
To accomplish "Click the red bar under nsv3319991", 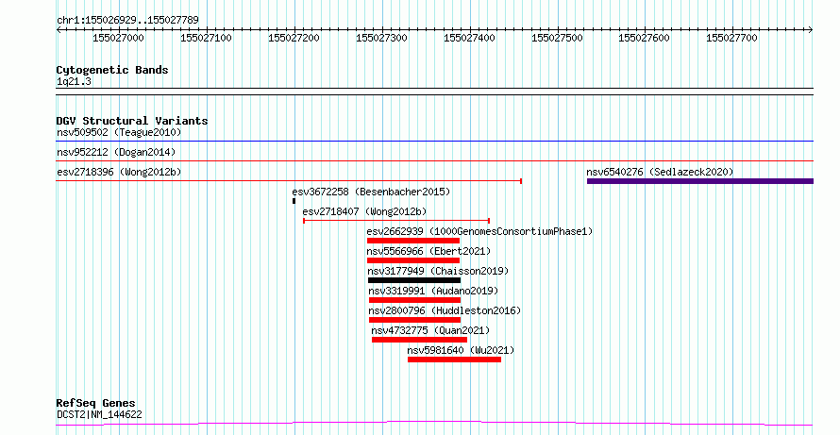I will tap(414, 300).
